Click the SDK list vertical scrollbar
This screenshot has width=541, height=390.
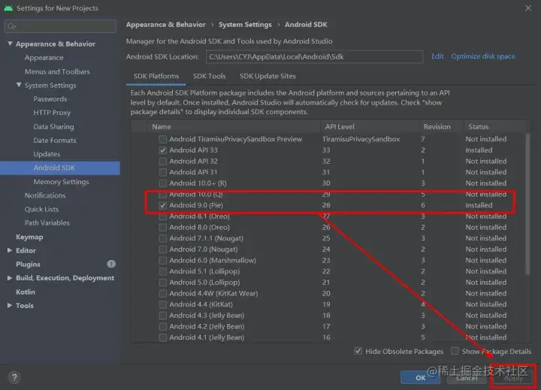pyautogui.click(x=527, y=204)
